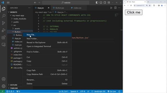Open the Explorer view in activity bar
Image resolution: width=167 pixels, height=93 pixels.
(x=3, y=9)
